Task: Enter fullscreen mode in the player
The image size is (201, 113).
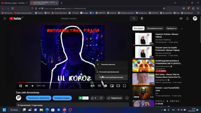Action: pos(124,86)
